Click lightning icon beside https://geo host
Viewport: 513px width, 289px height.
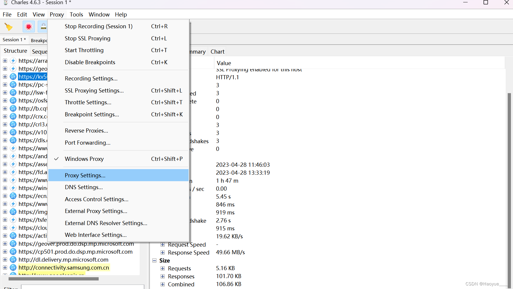[13, 69]
